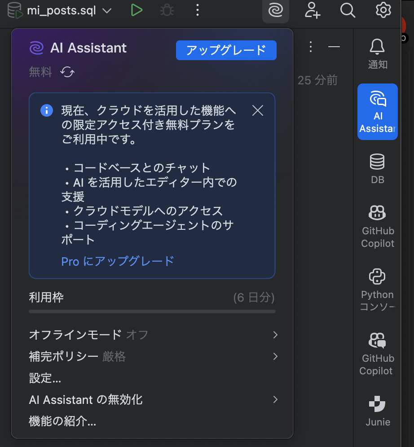Click the AI Assistant swirl toolbar icon
This screenshot has height=447, width=414.
pos(275,11)
